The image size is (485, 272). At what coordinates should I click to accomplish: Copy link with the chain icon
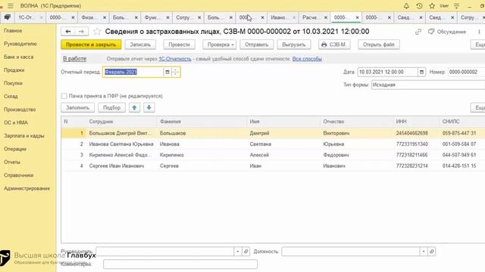click(x=418, y=32)
